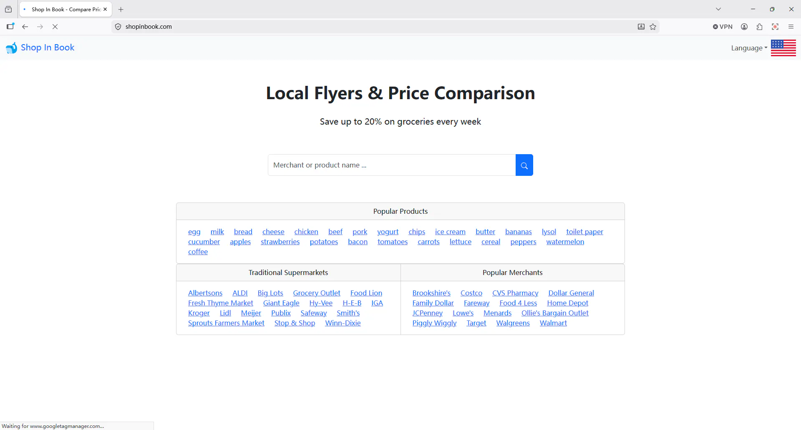Viewport: 801px width, 430px height.
Task: Open a new browser tab with plus
Action: pyautogui.click(x=121, y=9)
